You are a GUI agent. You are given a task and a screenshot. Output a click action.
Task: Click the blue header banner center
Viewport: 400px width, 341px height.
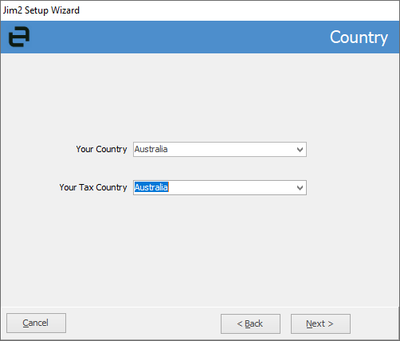(200, 37)
